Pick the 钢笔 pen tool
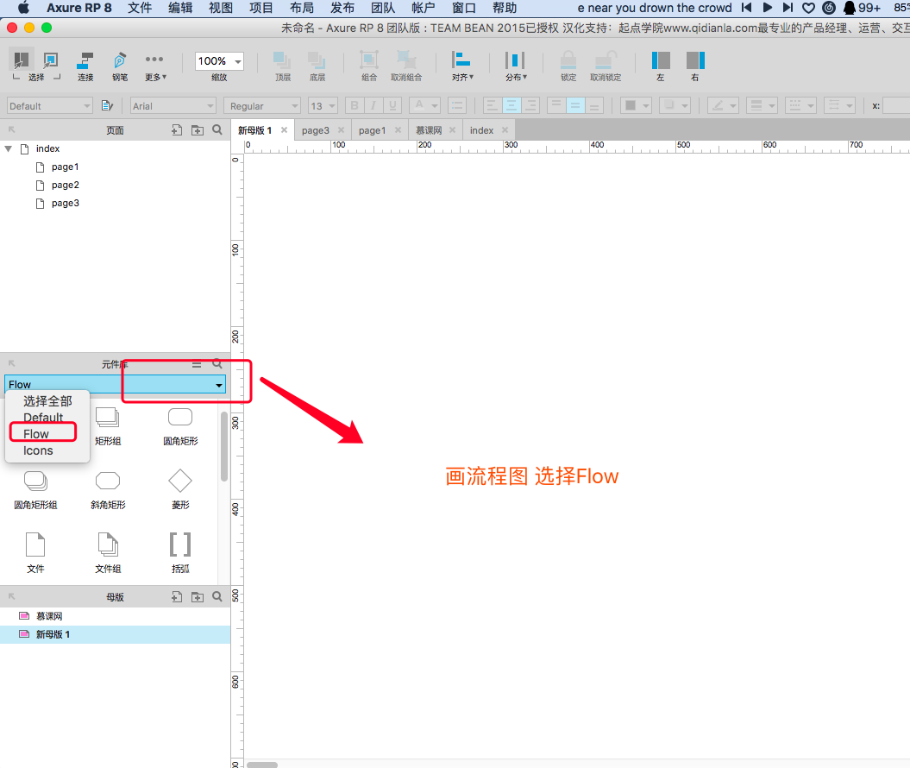 [x=120, y=66]
